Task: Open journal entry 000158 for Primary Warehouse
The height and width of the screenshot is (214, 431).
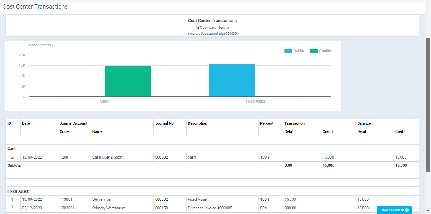Action: tap(161, 208)
